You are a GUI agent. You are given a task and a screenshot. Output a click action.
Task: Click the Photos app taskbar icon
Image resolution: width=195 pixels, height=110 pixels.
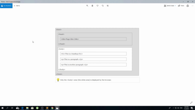click(57, 108)
